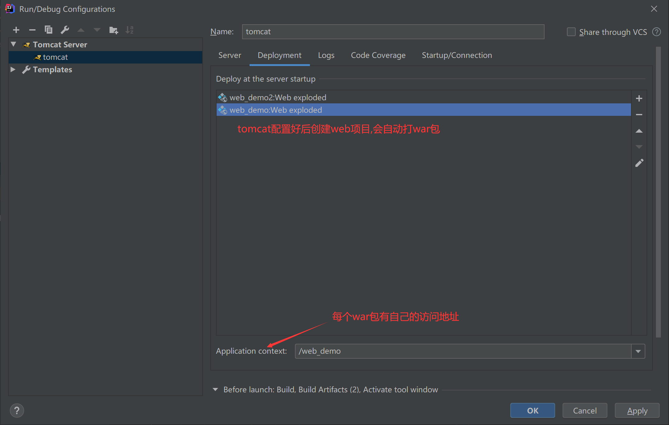Select the tomcat configuration tree item

click(105, 57)
